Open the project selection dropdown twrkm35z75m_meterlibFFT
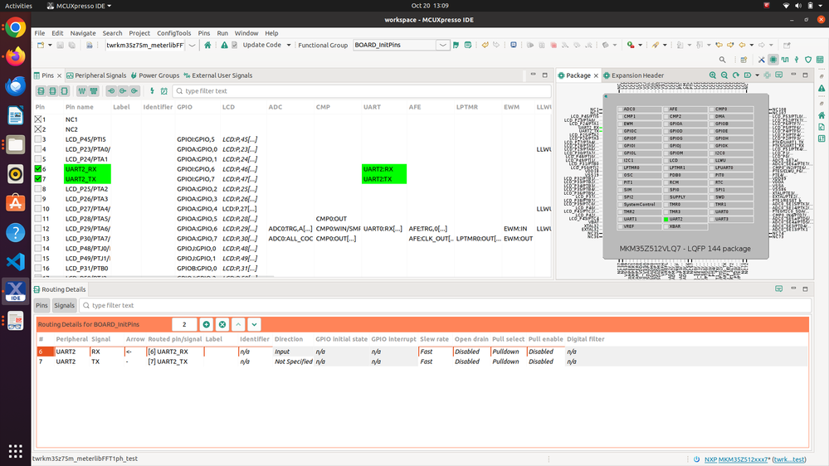Viewport: 829px width, 466px height. pos(192,45)
